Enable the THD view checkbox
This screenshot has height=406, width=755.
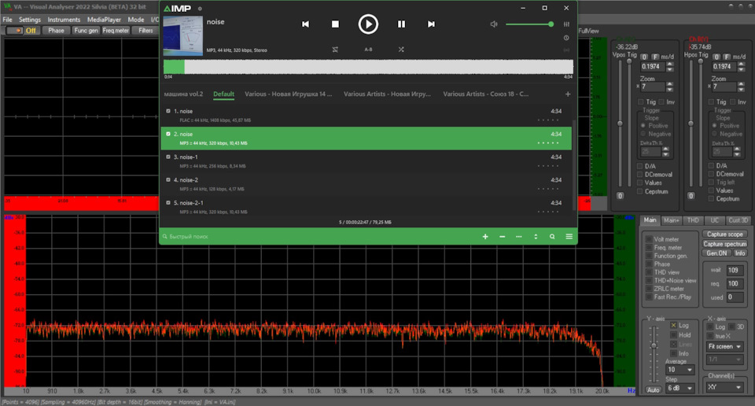649,272
